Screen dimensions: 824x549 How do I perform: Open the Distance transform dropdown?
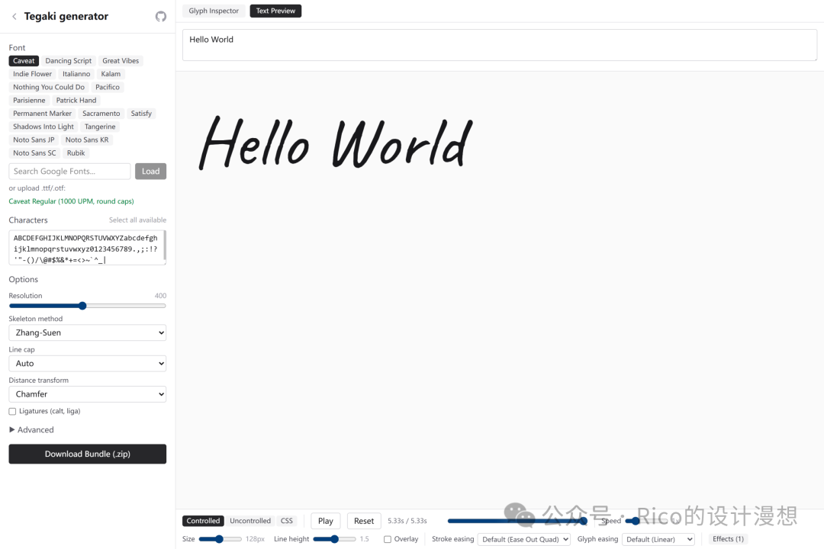[87, 394]
